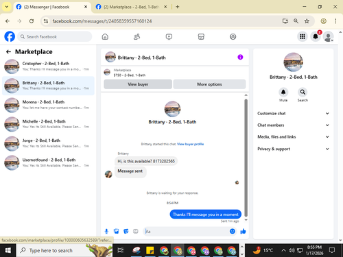This screenshot has width=343, height=257.
Task: Search within the conversation using magnifier
Action: (x=303, y=93)
